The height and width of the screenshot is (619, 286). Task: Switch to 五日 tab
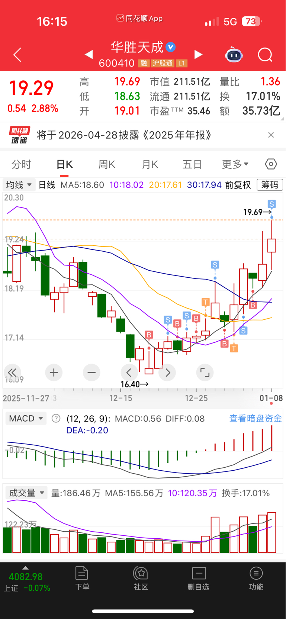[192, 164]
